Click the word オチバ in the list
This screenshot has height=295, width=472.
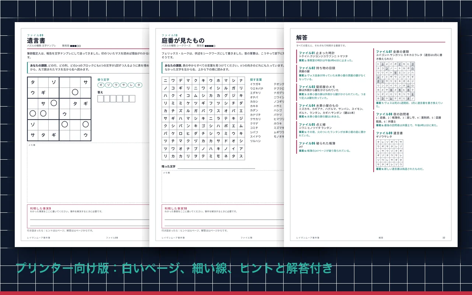point(254,97)
